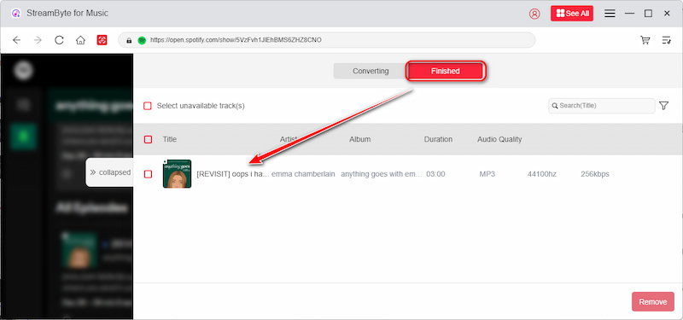Click the 256kbps bitrate value
This screenshot has height=320, width=683.
pos(595,174)
